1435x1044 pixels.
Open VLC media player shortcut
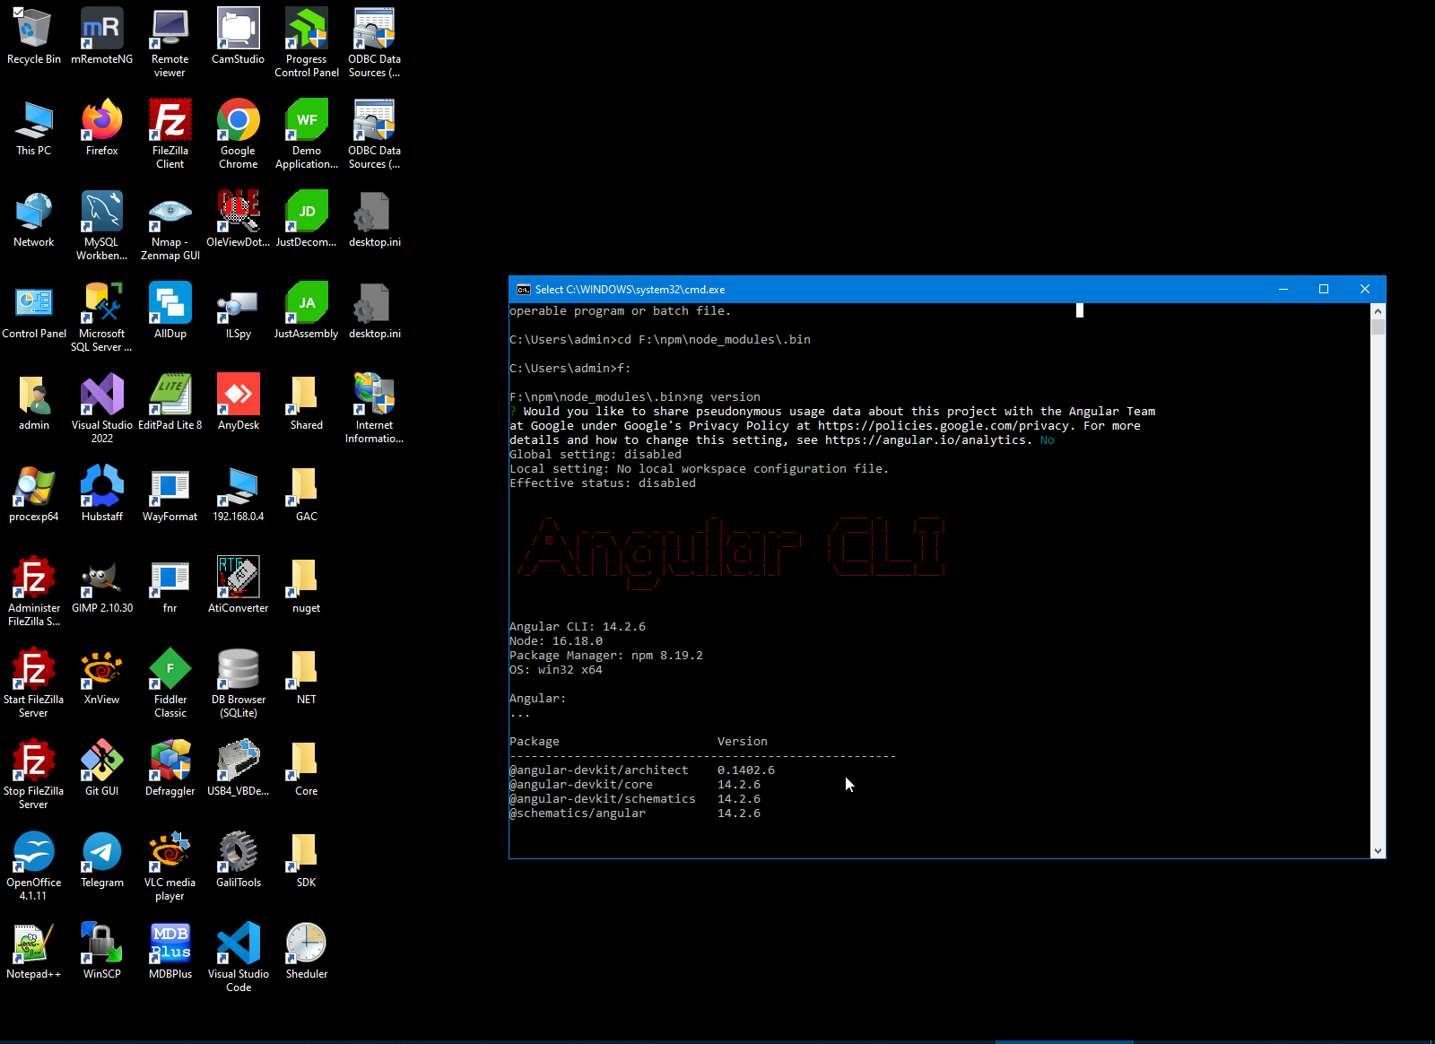pyautogui.click(x=170, y=866)
